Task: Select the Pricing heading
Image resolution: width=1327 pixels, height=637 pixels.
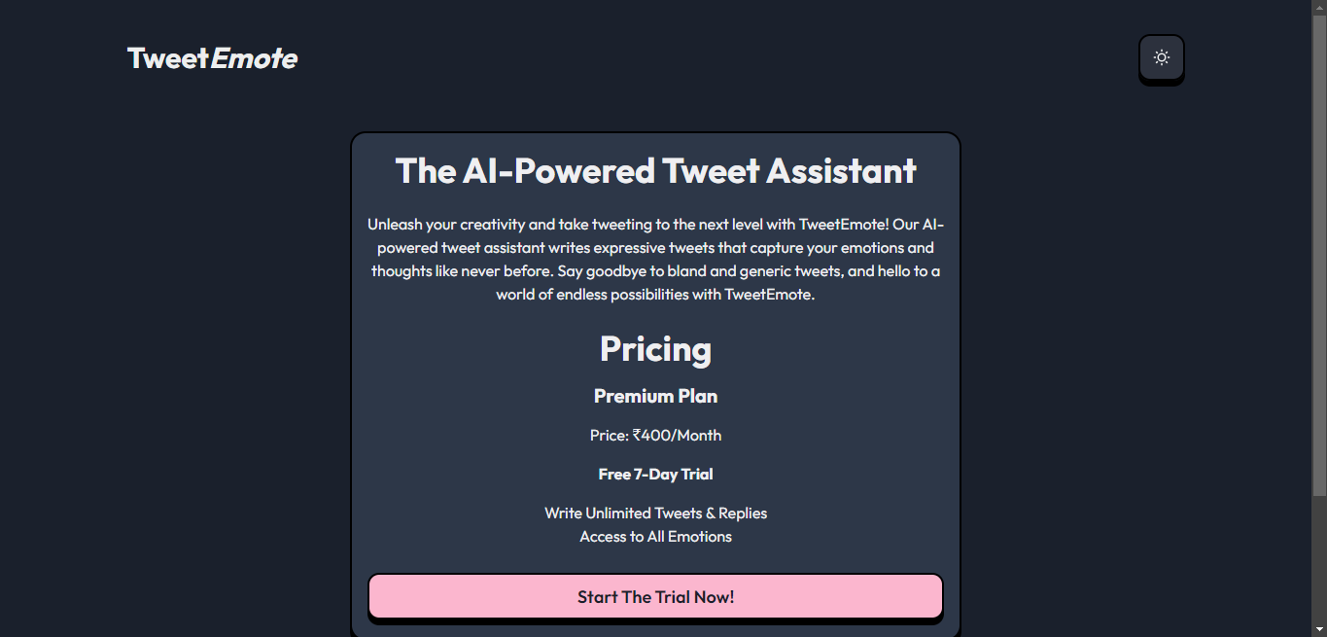Action: coord(655,348)
